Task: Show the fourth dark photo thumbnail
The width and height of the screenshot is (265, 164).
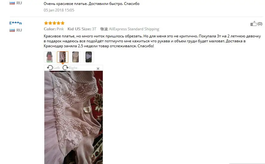Action: click(x=89, y=57)
